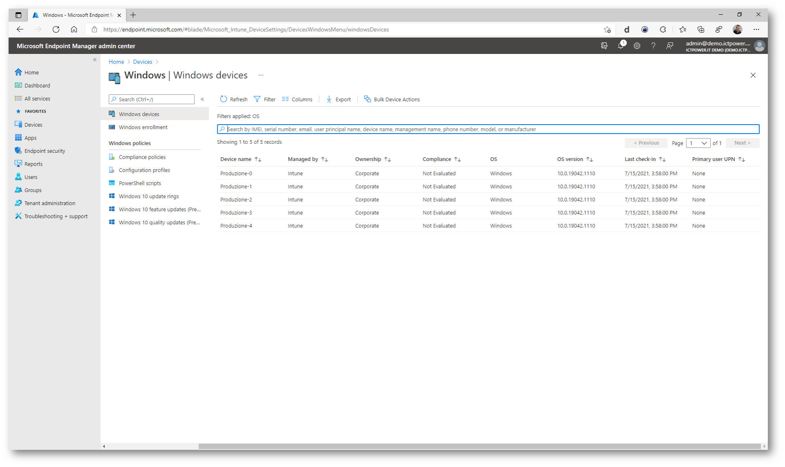This screenshot has width=785, height=467.
Task: Open the feedback icon in header
Action: tap(669, 46)
